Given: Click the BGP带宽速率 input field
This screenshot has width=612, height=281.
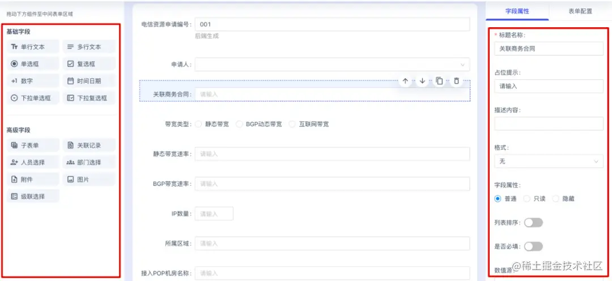Looking at the screenshot, I should tap(332, 184).
